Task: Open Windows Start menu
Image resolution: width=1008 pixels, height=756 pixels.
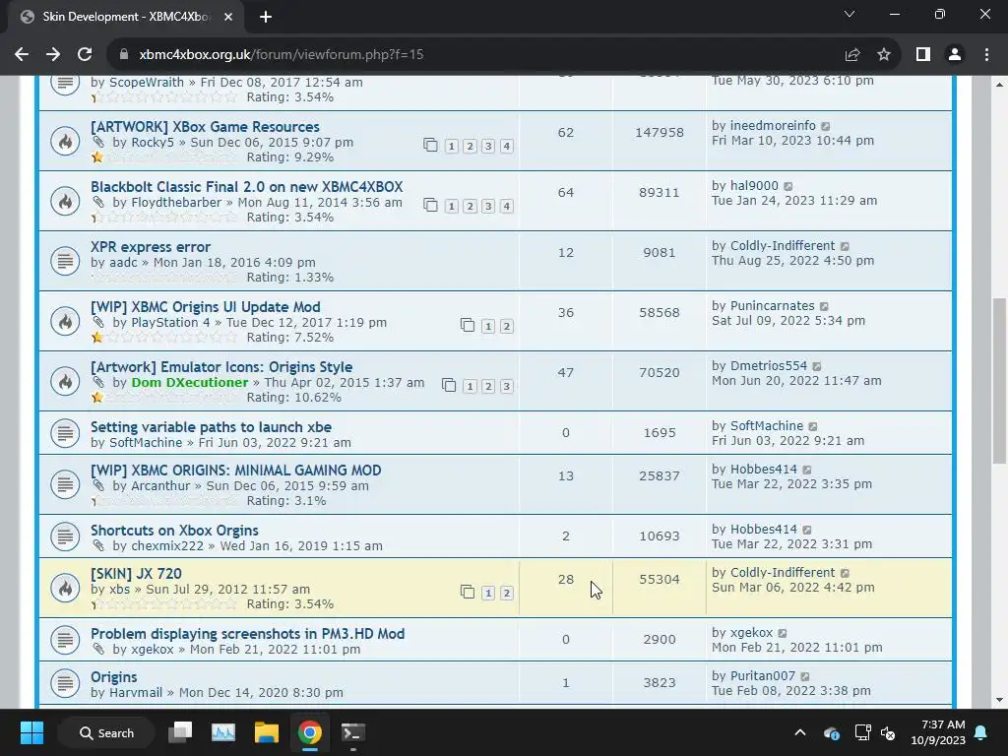Action: [31, 732]
